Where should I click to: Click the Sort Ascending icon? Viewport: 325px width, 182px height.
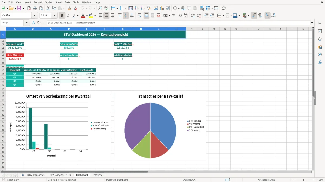pyautogui.click(x=137, y=8)
